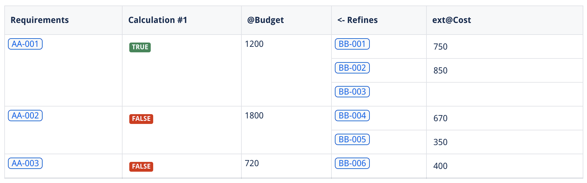
Task: Click the @Budget column header
Action: pos(265,20)
